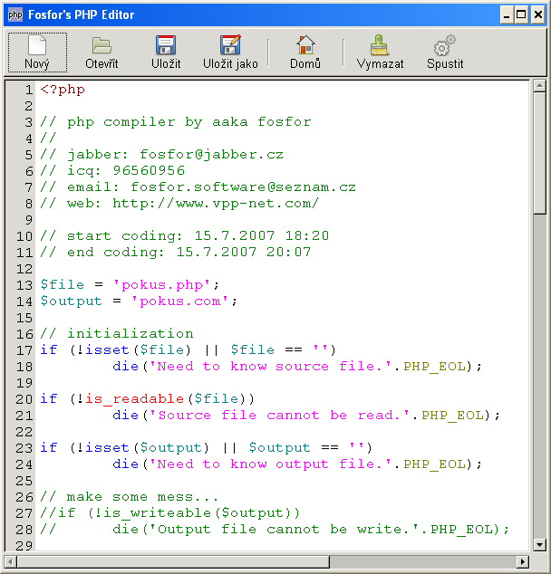
Task: Click the icq number 96560956
Action: click(x=149, y=170)
